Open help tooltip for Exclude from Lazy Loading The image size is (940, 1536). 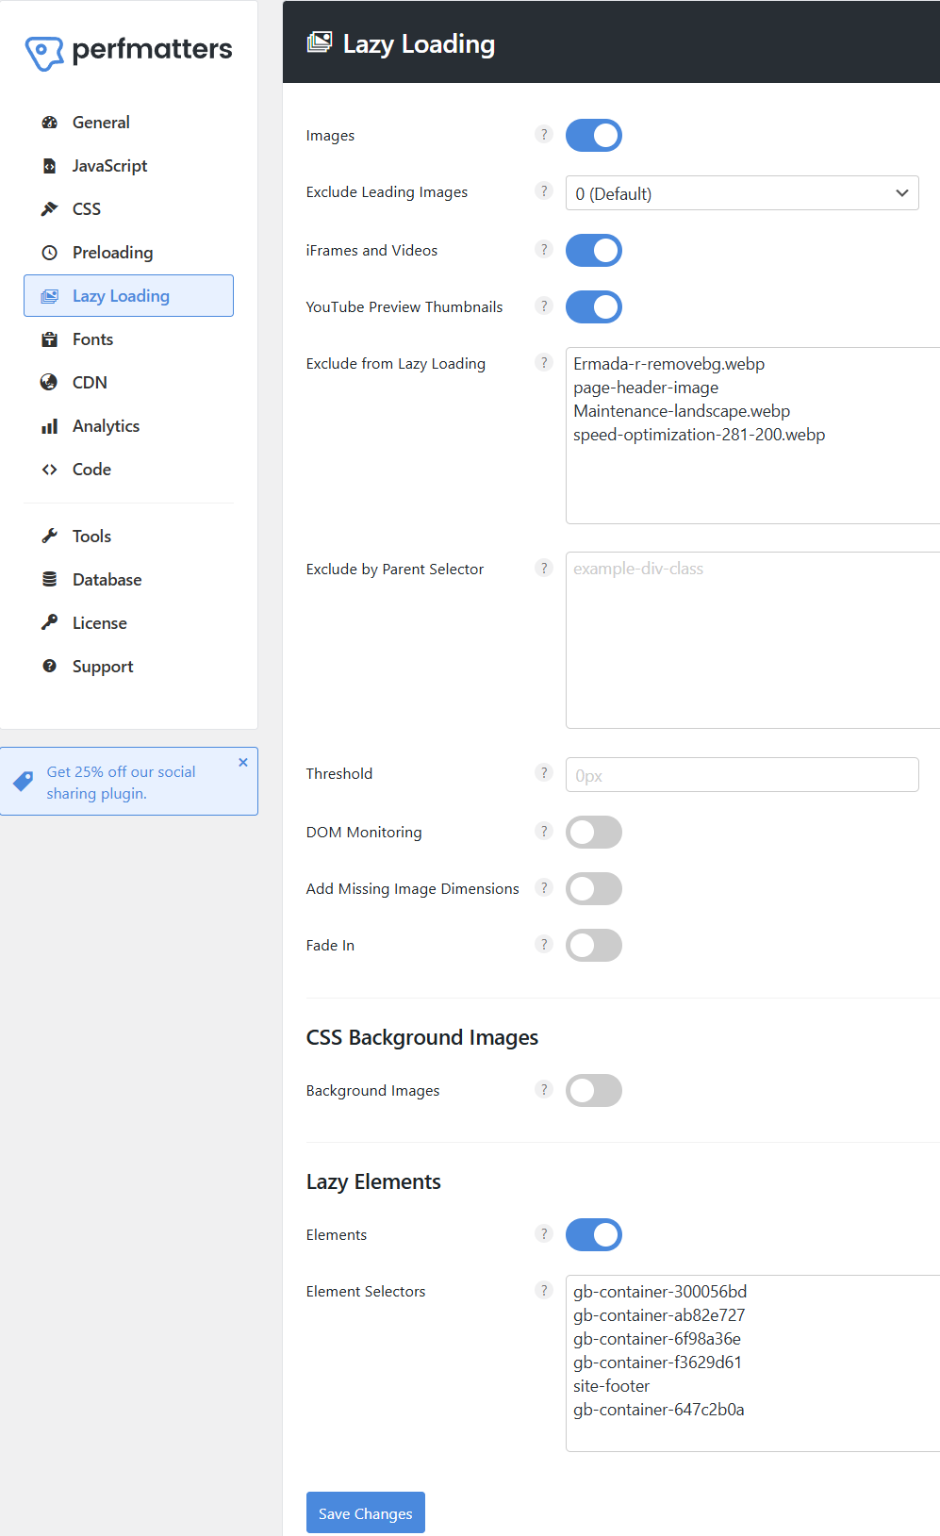(x=544, y=363)
